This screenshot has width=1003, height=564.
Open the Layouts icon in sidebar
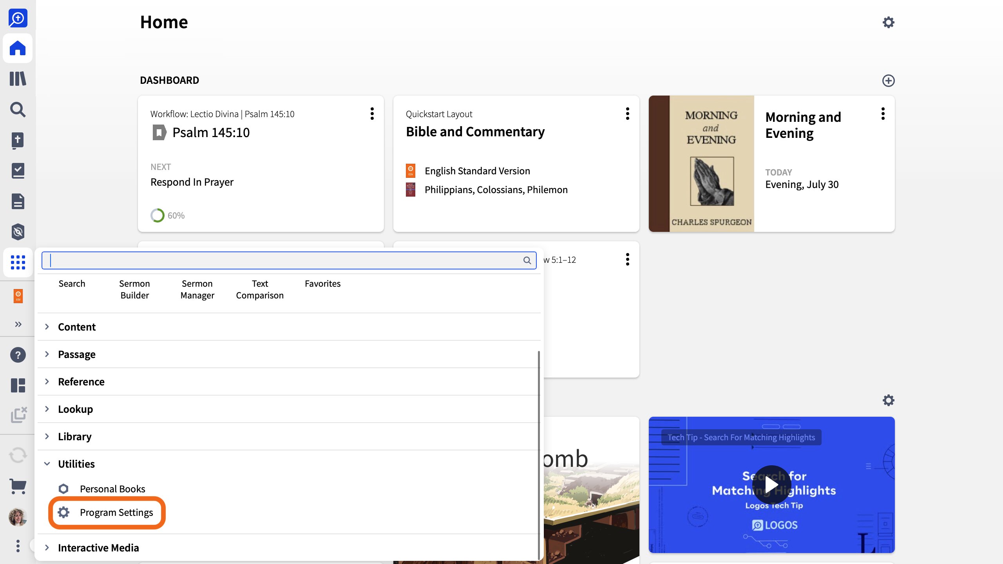[18, 385]
